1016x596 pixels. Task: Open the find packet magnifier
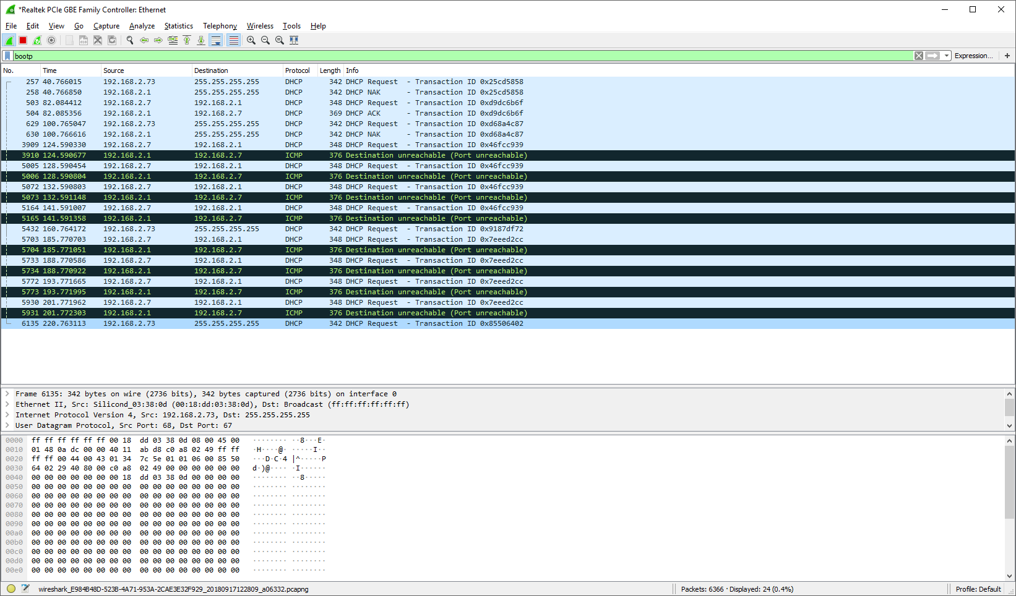pos(130,40)
